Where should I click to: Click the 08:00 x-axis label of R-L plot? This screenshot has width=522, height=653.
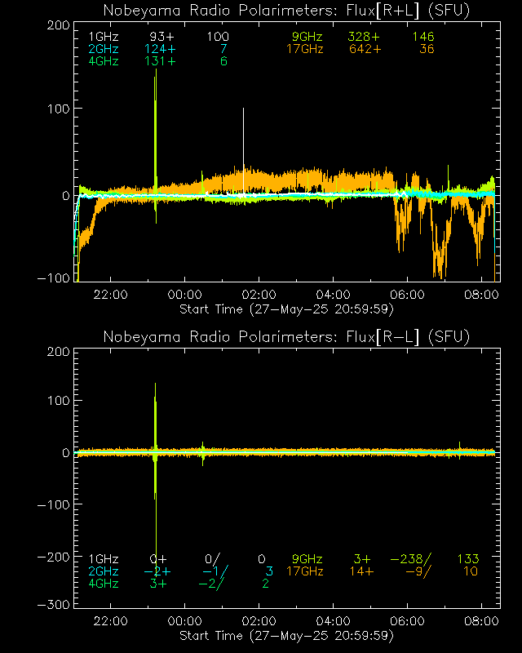coord(481,621)
